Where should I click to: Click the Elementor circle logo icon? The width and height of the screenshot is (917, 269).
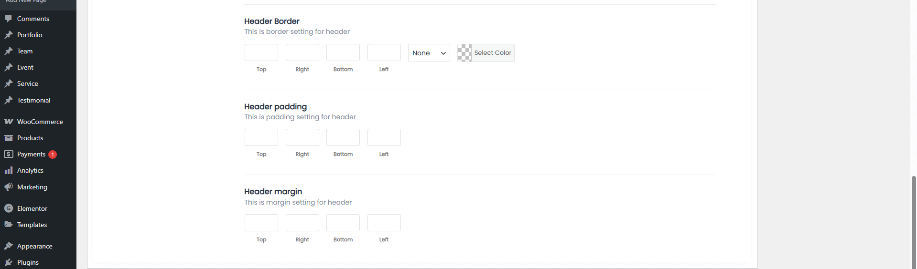coord(8,208)
